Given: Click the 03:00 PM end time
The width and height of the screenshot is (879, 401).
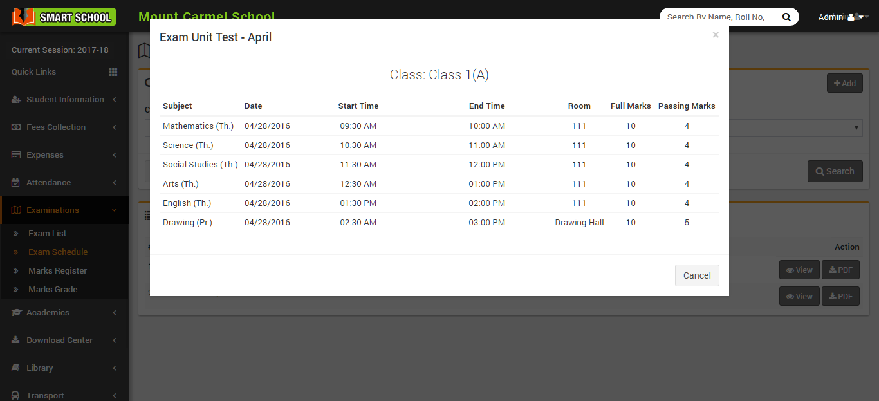Looking at the screenshot, I should click(x=487, y=223).
